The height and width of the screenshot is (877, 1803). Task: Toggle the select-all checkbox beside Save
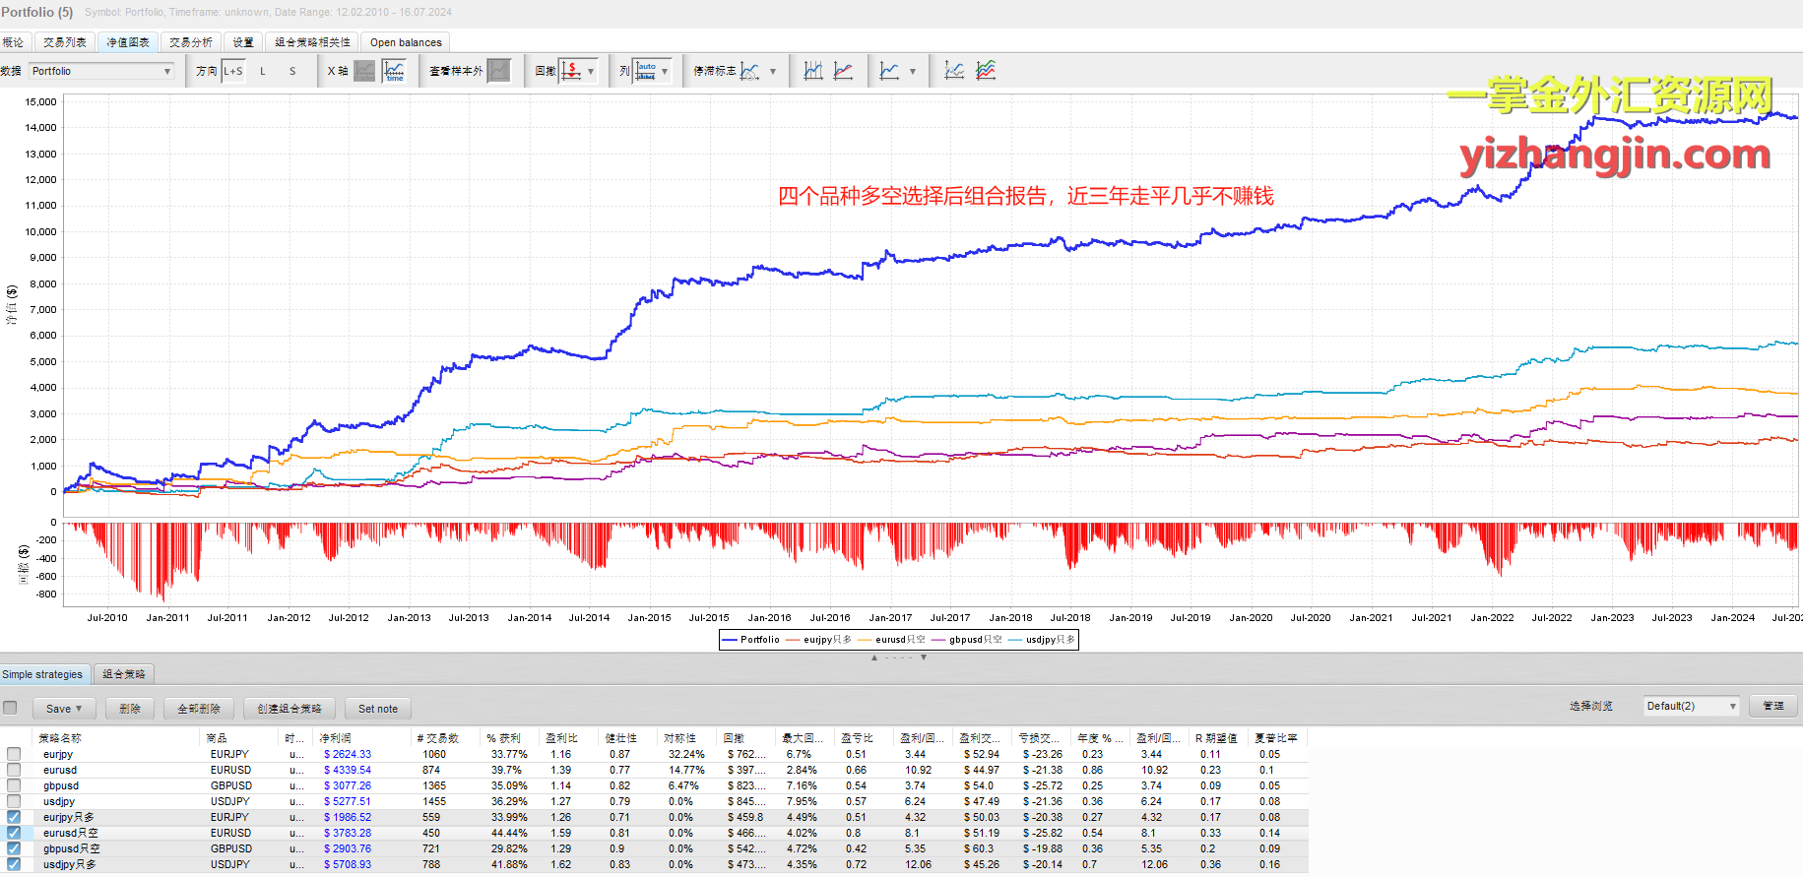click(x=10, y=708)
